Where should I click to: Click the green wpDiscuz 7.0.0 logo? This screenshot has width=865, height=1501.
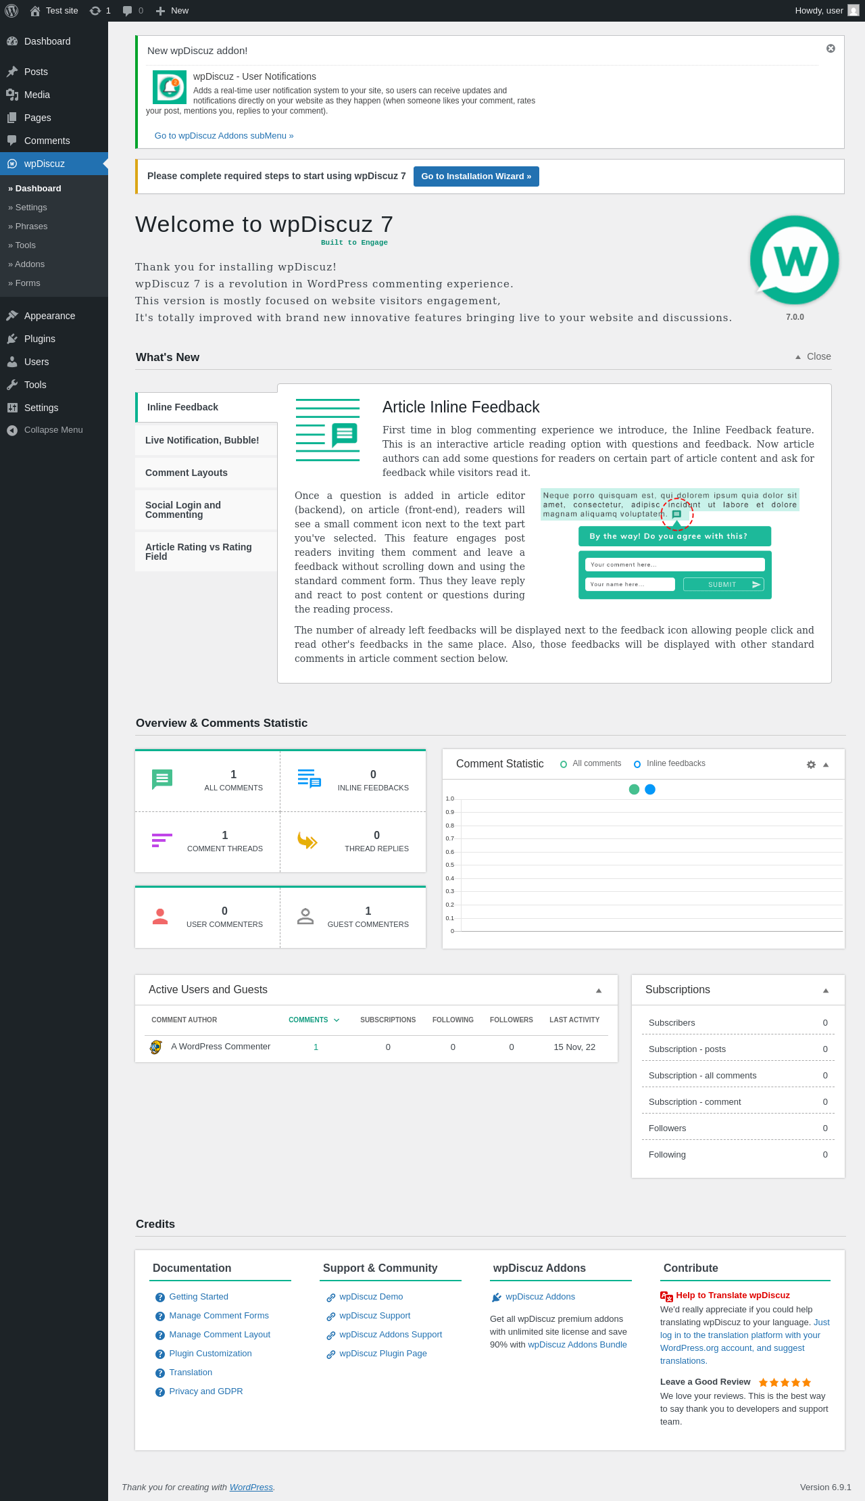coord(795,260)
